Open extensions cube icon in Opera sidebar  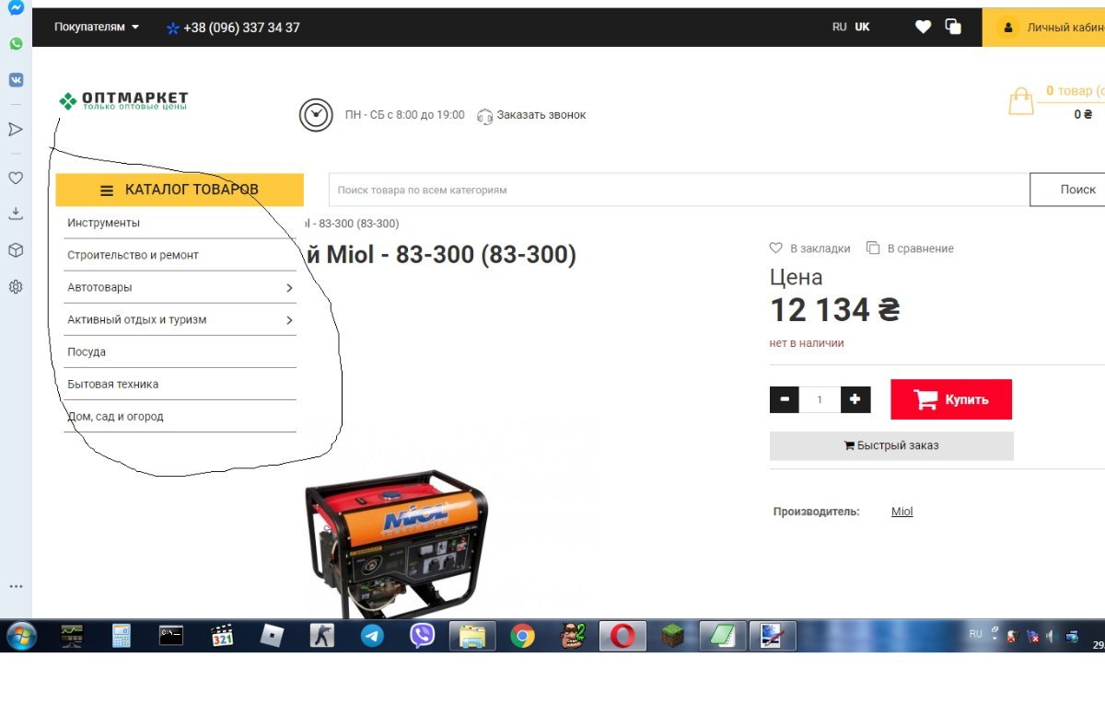[16, 250]
